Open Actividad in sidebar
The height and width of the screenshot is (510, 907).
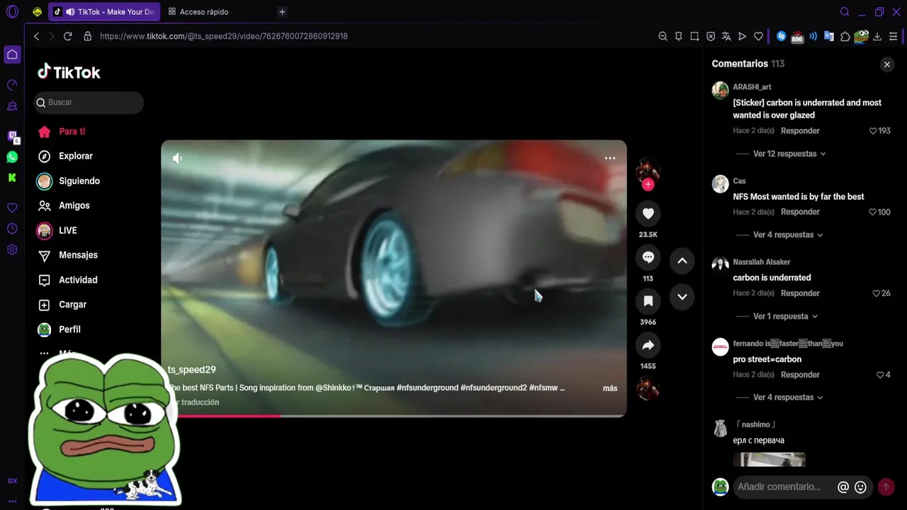point(78,280)
